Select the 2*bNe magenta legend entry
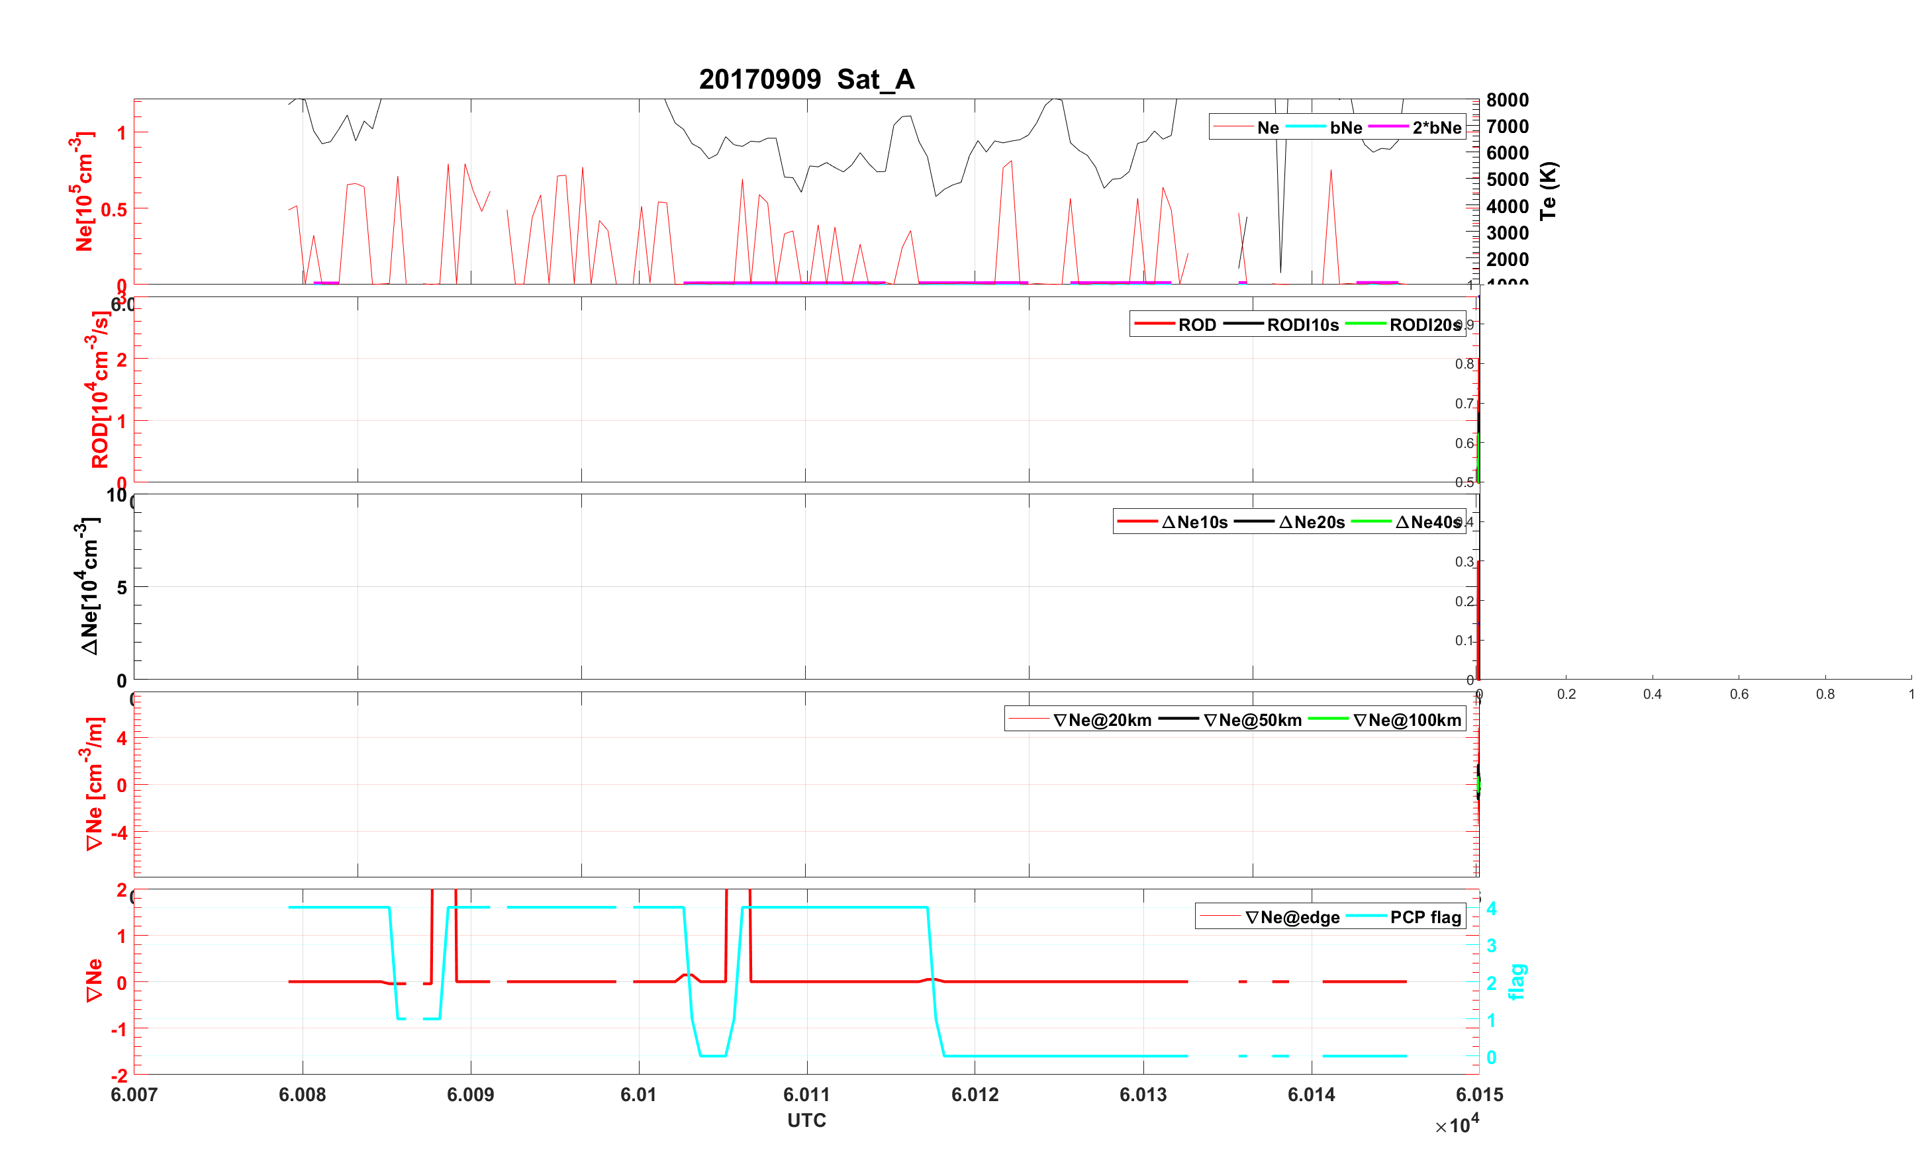This screenshot has height=1162, width=1922. point(1436,127)
